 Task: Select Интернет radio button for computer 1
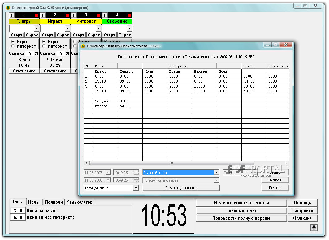[x=13, y=46]
